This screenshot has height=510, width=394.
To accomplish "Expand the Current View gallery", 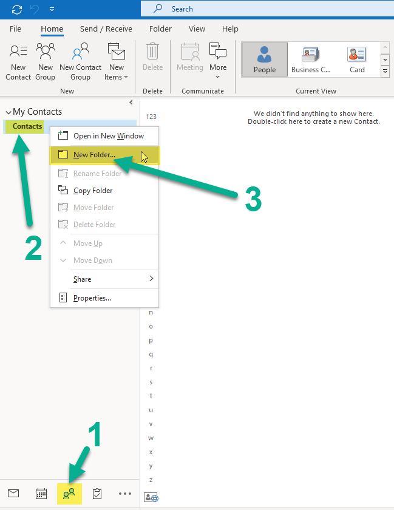I will (x=385, y=72).
